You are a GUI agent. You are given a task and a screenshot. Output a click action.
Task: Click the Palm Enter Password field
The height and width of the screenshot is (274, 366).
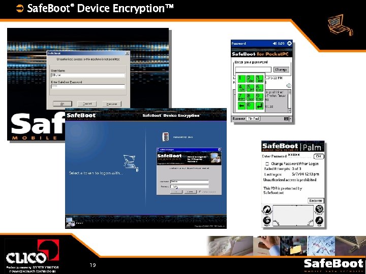coord(300,156)
